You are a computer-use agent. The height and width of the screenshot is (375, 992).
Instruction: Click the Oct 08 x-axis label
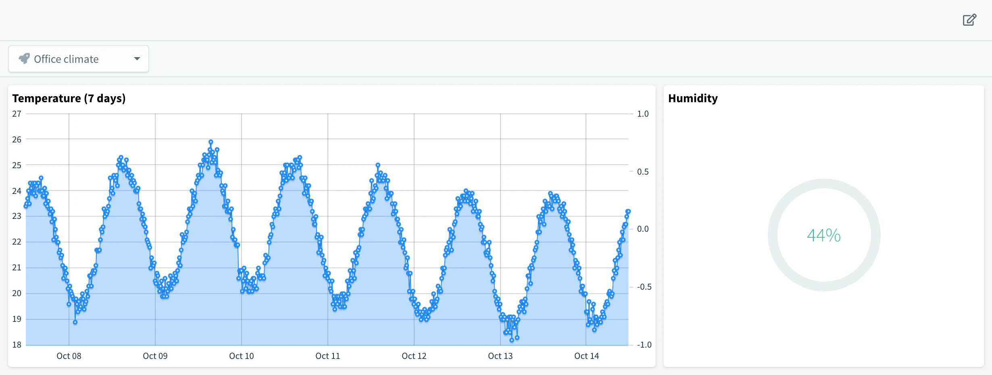(69, 356)
